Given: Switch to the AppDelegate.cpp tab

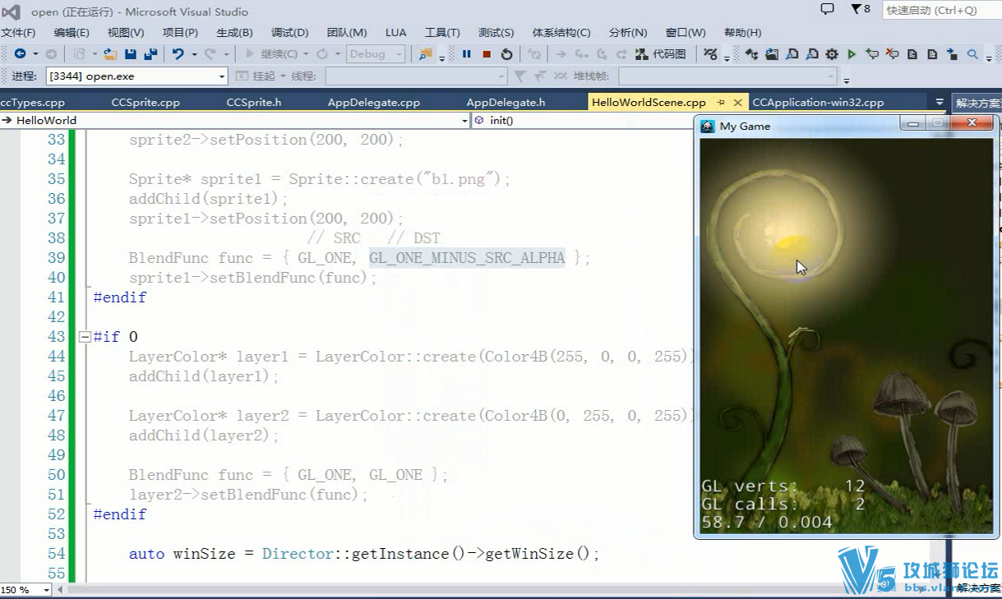Looking at the screenshot, I should point(374,103).
